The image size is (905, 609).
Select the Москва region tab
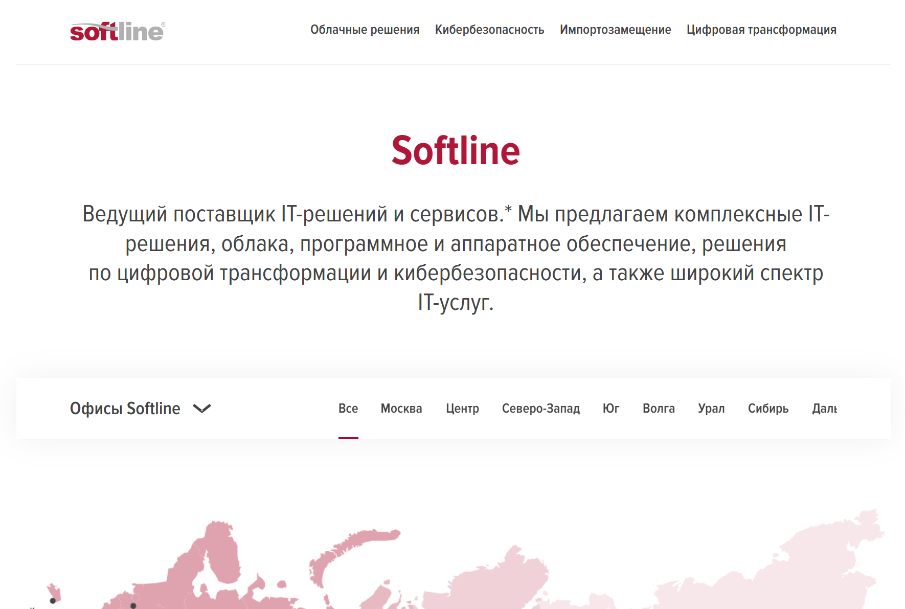click(x=401, y=409)
